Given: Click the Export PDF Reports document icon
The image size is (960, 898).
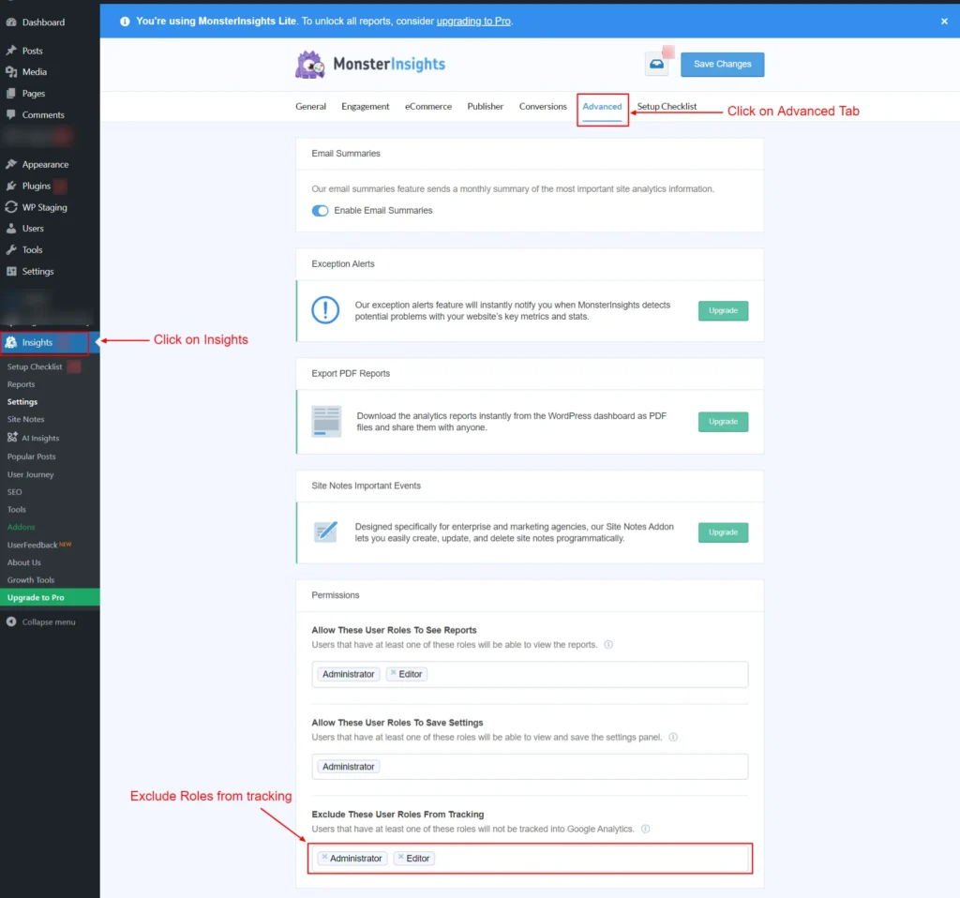Looking at the screenshot, I should click(x=325, y=420).
